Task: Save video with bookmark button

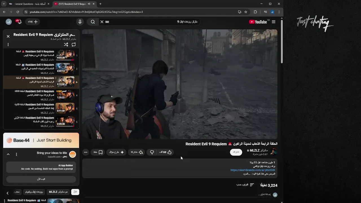Action: coord(98,152)
